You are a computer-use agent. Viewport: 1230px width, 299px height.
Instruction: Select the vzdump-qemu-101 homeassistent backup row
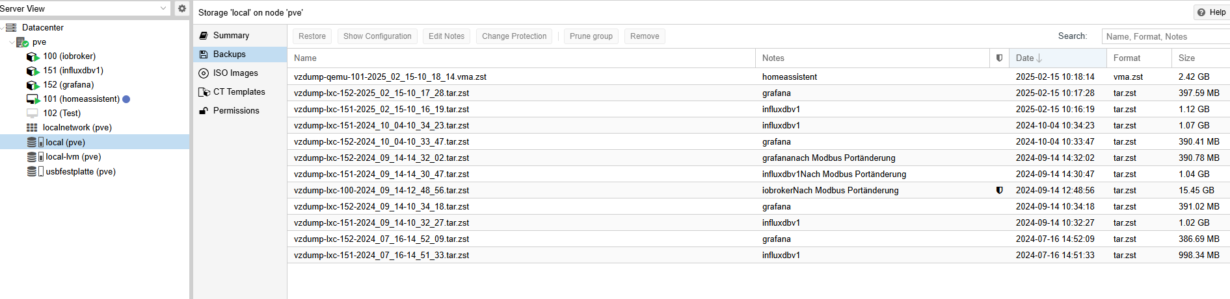[x=758, y=77]
